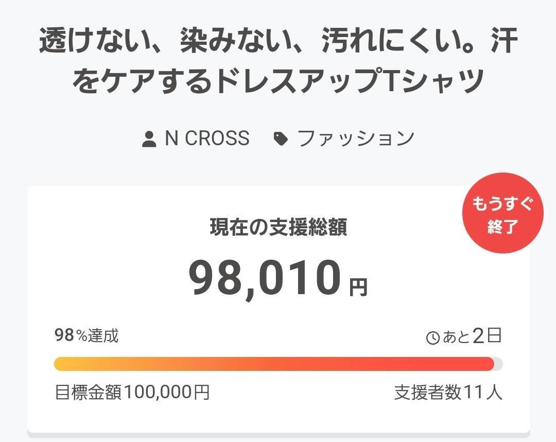This screenshot has height=442, width=556.
Task: Click the middle of the funding progress bar
Action: point(278,364)
